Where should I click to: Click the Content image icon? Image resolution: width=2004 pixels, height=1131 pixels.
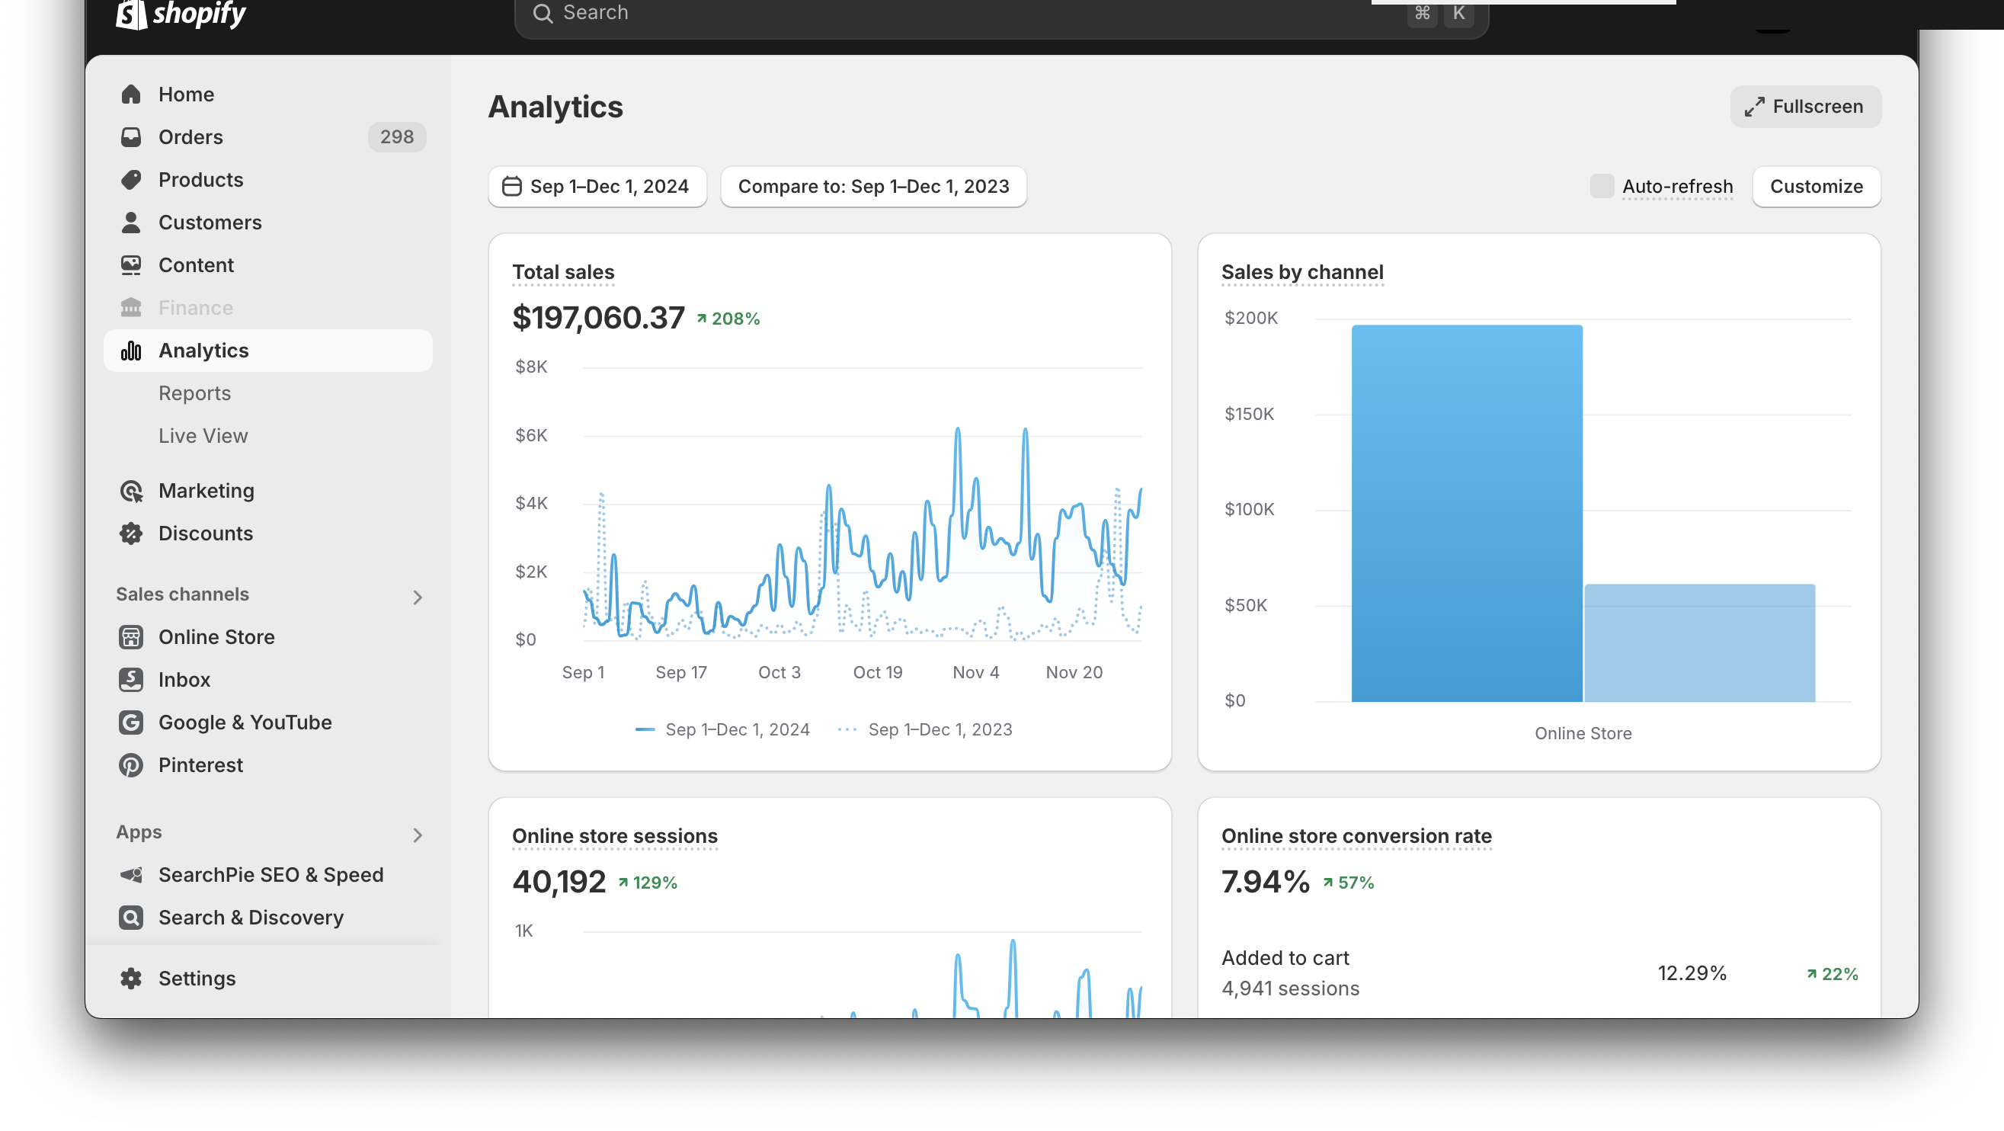click(131, 265)
